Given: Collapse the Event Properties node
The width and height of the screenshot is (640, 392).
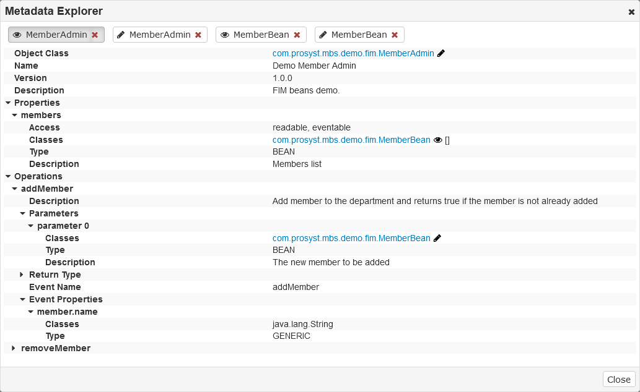Looking at the screenshot, I should [x=22, y=300].
